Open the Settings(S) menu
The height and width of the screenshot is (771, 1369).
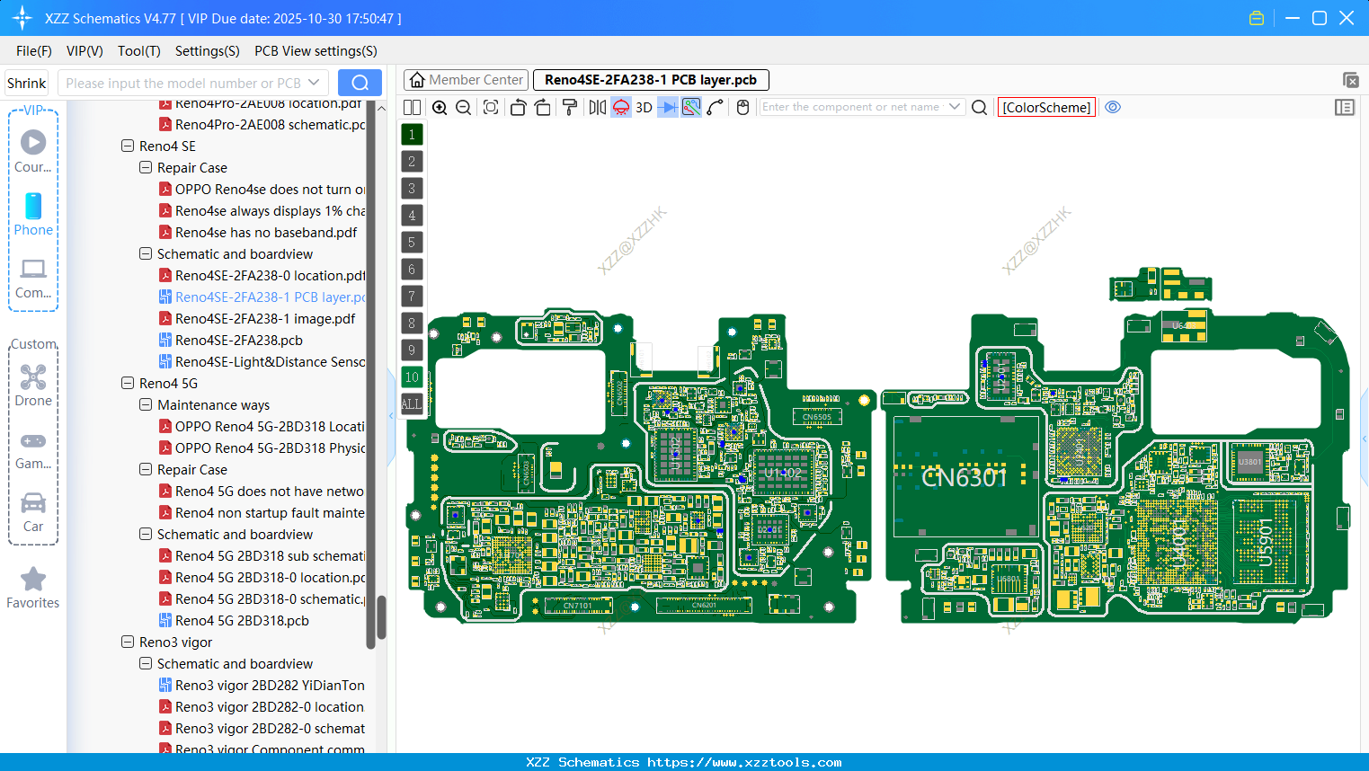tap(207, 51)
